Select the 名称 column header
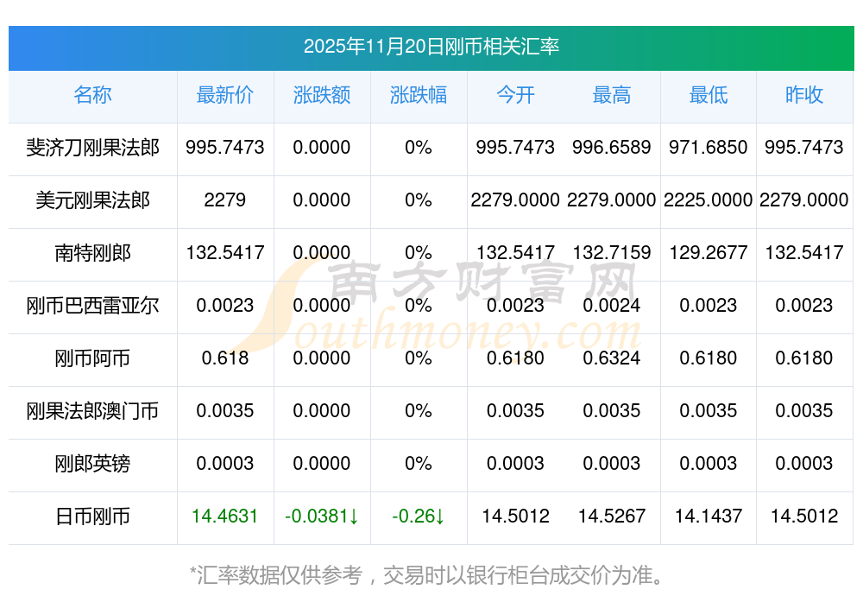The height and width of the screenshot is (602, 863). (x=92, y=95)
